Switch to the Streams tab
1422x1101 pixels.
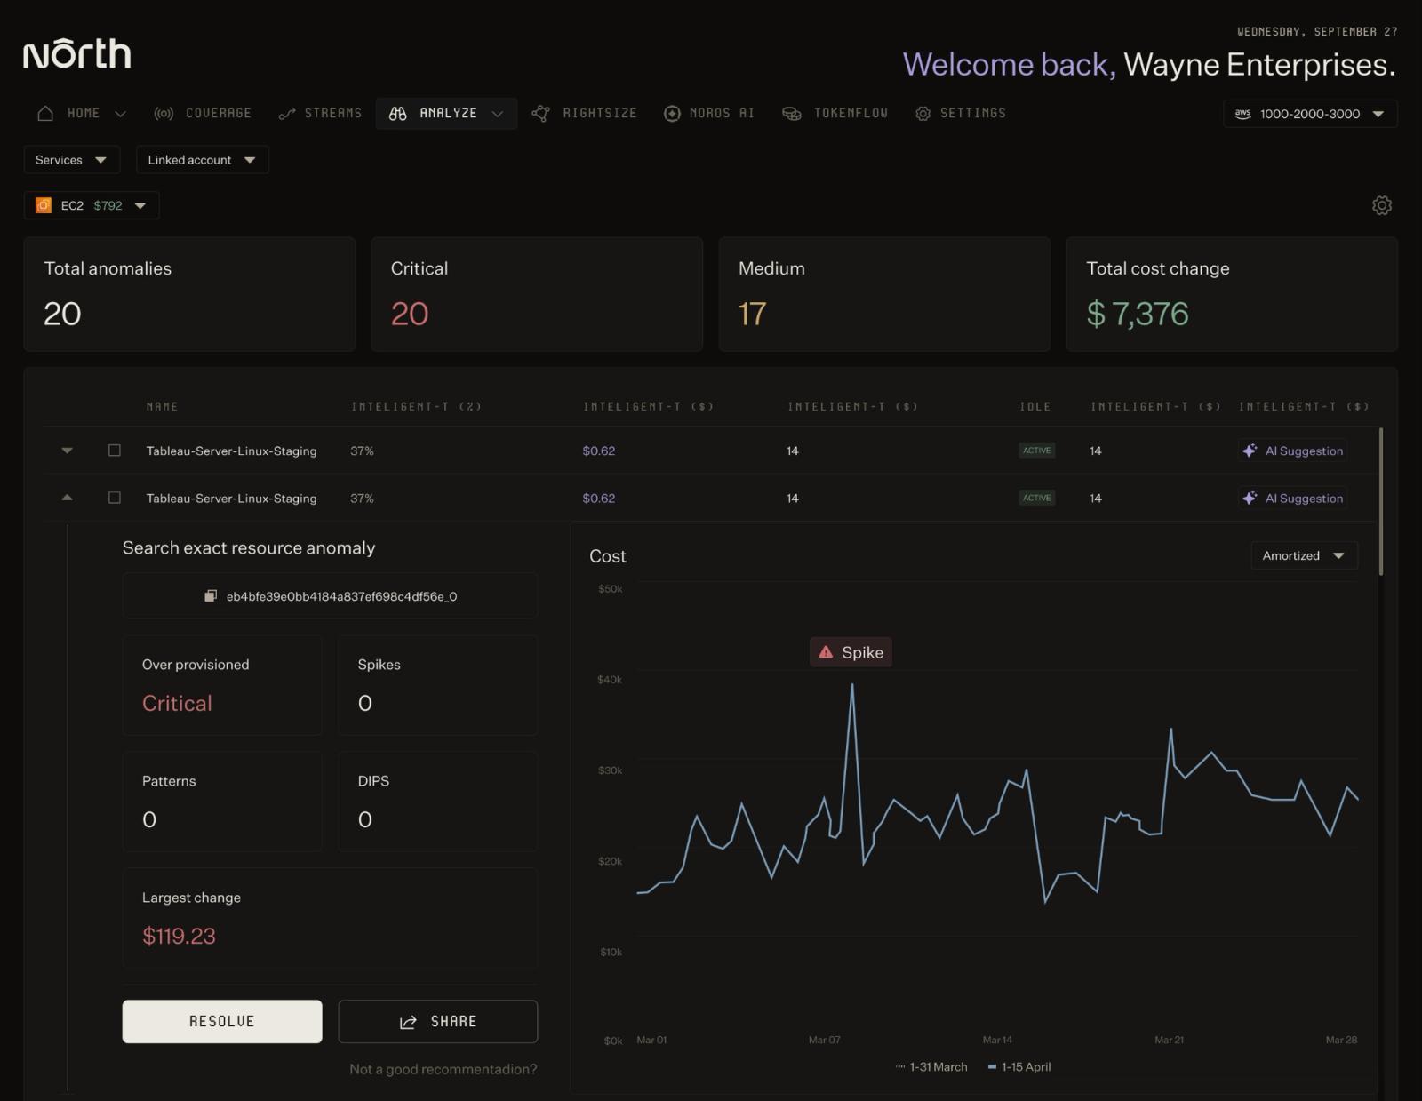point(320,113)
